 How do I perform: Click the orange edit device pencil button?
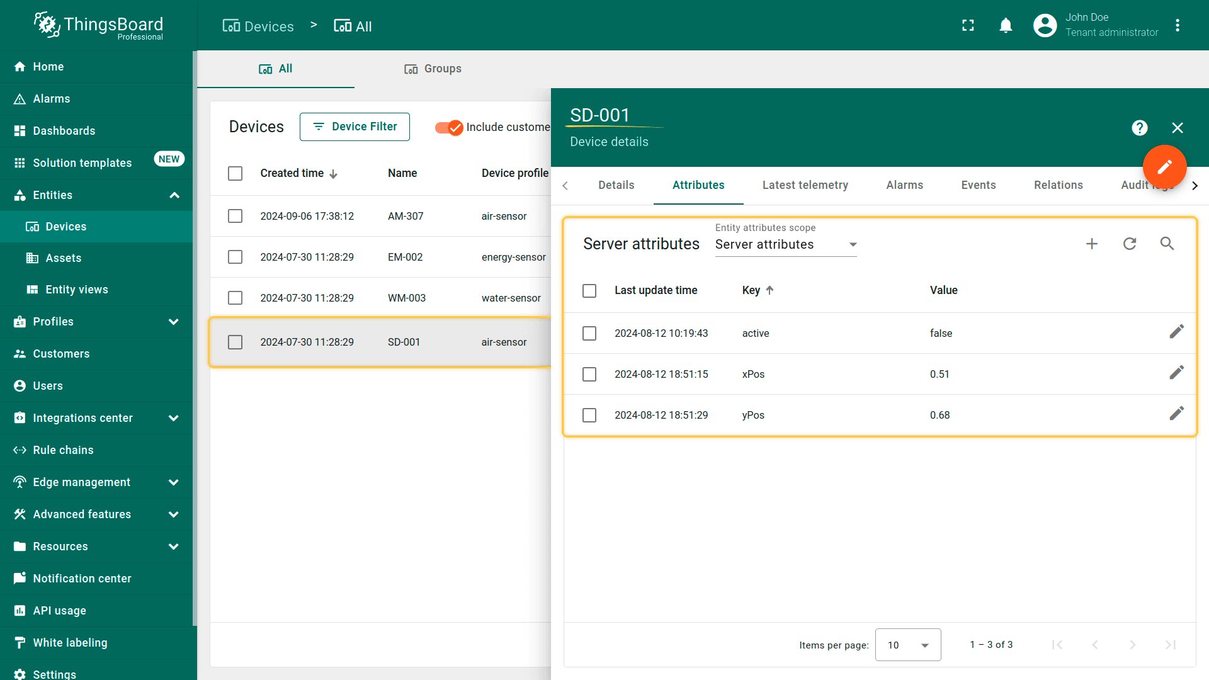point(1164,167)
